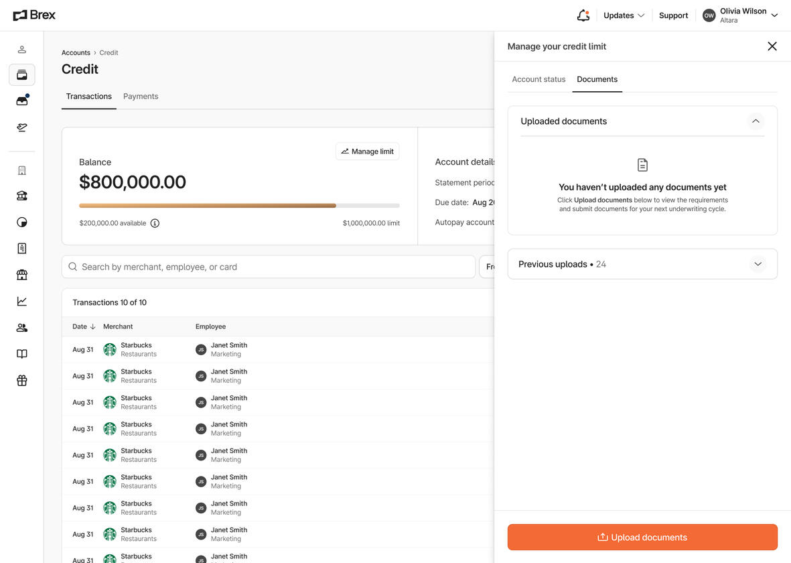Screen dimensions: 791x563
Task: Click the Upload documents button
Action: pos(642,537)
